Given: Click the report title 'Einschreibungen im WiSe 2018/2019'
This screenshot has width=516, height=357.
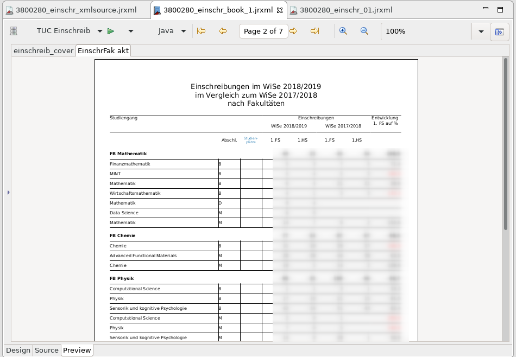Looking at the screenshot, I should (x=256, y=86).
